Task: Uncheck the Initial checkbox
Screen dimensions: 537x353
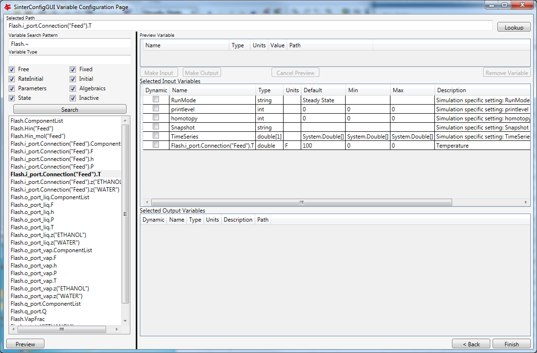Action: coord(73,79)
